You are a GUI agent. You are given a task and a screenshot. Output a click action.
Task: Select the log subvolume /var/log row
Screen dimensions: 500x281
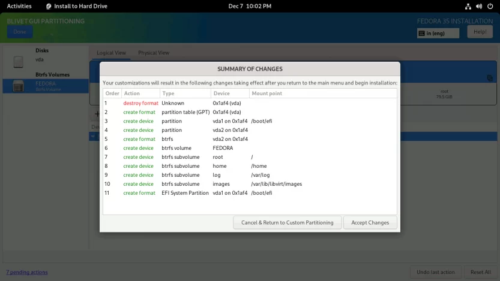click(250, 175)
